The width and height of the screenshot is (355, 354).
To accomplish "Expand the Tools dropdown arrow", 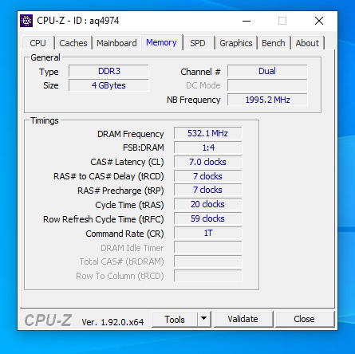I will 204,319.
